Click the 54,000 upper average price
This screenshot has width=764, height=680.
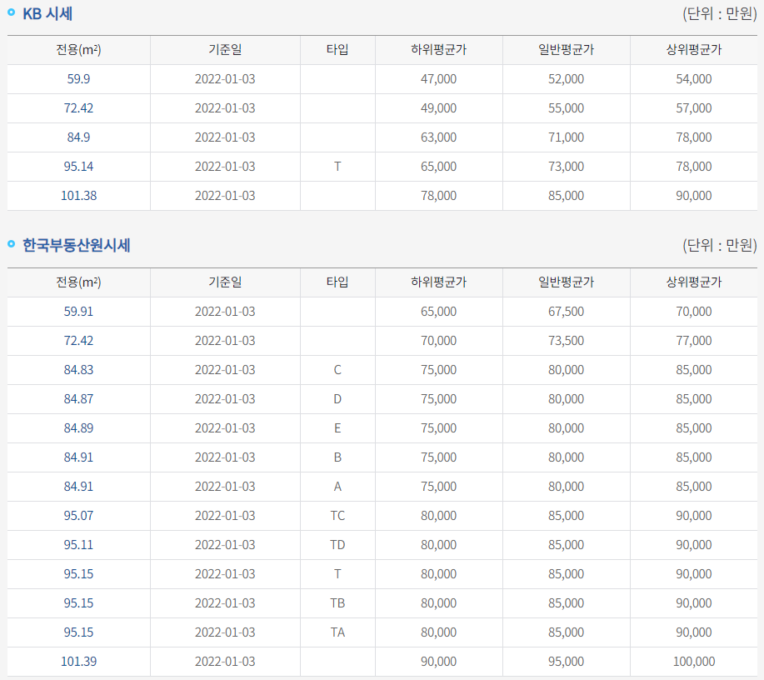[x=694, y=79]
